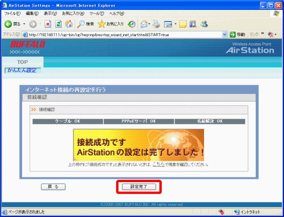The image size is (284, 217).
Task: Open the 編集(E) menu
Action: coord(32,13)
